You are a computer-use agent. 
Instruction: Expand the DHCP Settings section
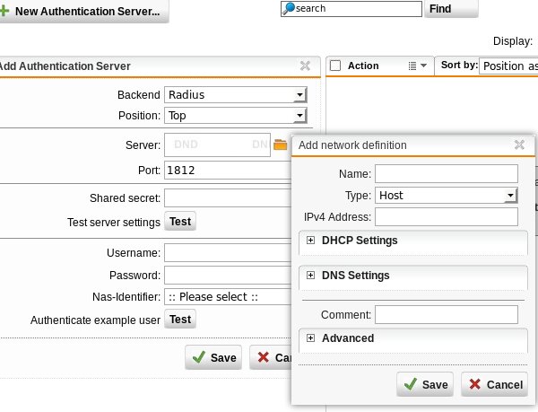[x=311, y=241]
